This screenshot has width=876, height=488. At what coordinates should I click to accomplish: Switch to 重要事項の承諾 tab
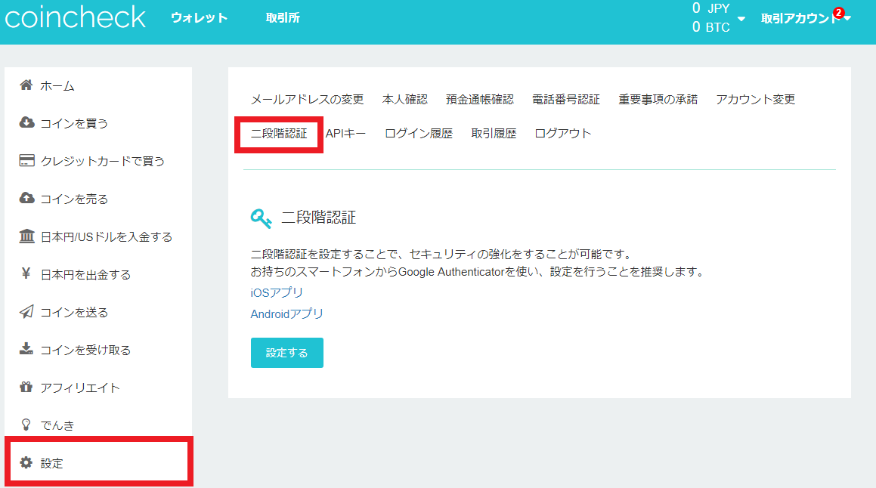pos(658,100)
